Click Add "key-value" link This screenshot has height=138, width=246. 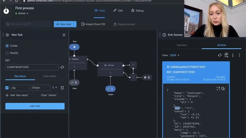click(17, 95)
